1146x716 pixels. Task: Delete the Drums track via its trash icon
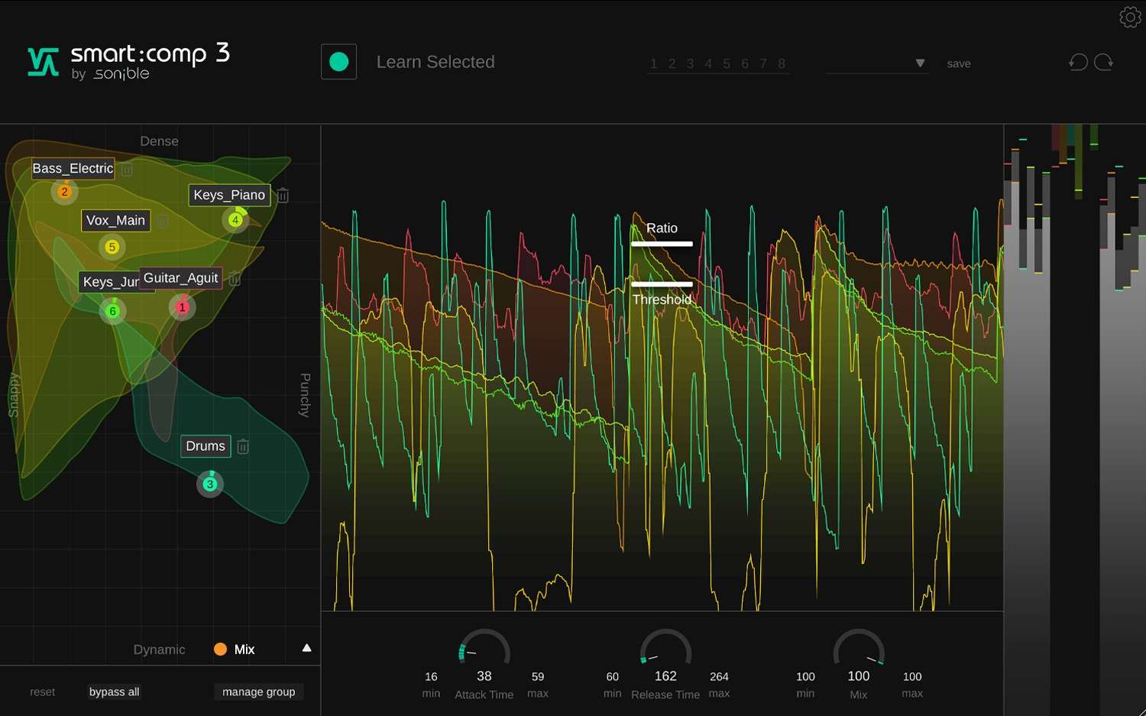(243, 445)
